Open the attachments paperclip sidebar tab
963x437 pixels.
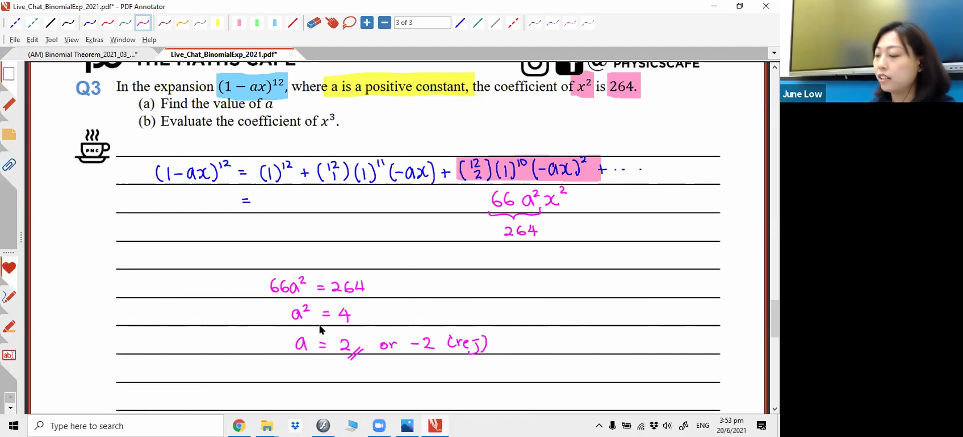[9, 165]
